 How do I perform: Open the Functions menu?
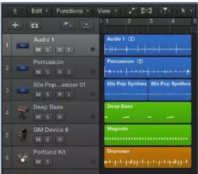click(x=72, y=11)
